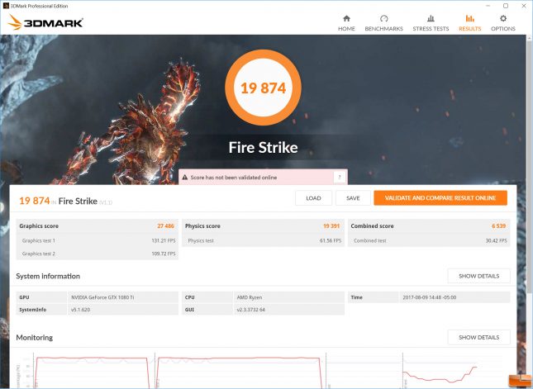This screenshot has height=389, width=533.
Task: Click the CPU value AMD Ryzen
Action: 250,297
